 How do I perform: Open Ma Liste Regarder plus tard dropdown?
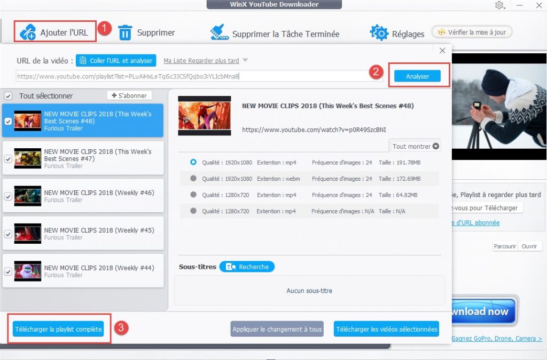(245, 61)
